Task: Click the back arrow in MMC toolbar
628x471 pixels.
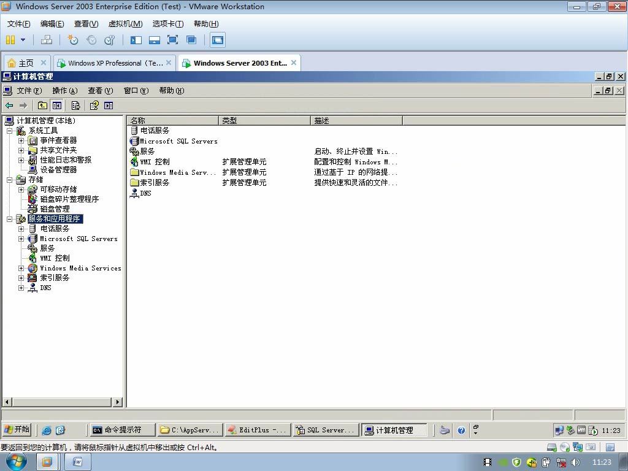Action: 9,105
